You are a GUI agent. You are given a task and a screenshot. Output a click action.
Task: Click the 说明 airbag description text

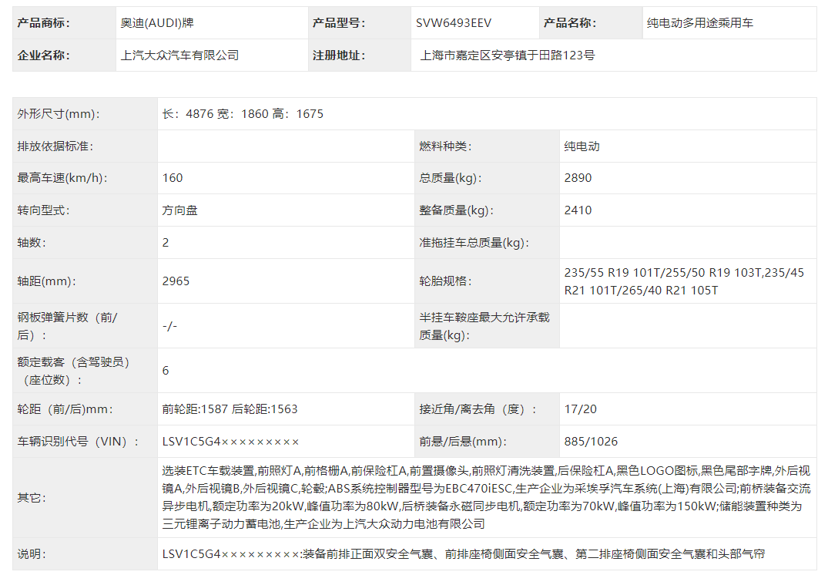[x=463, y=554]
